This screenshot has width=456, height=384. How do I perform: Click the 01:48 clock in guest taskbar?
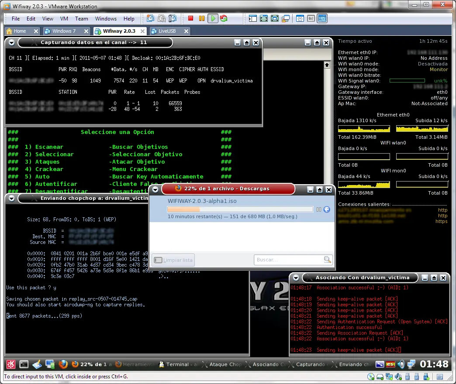[434, 364]
